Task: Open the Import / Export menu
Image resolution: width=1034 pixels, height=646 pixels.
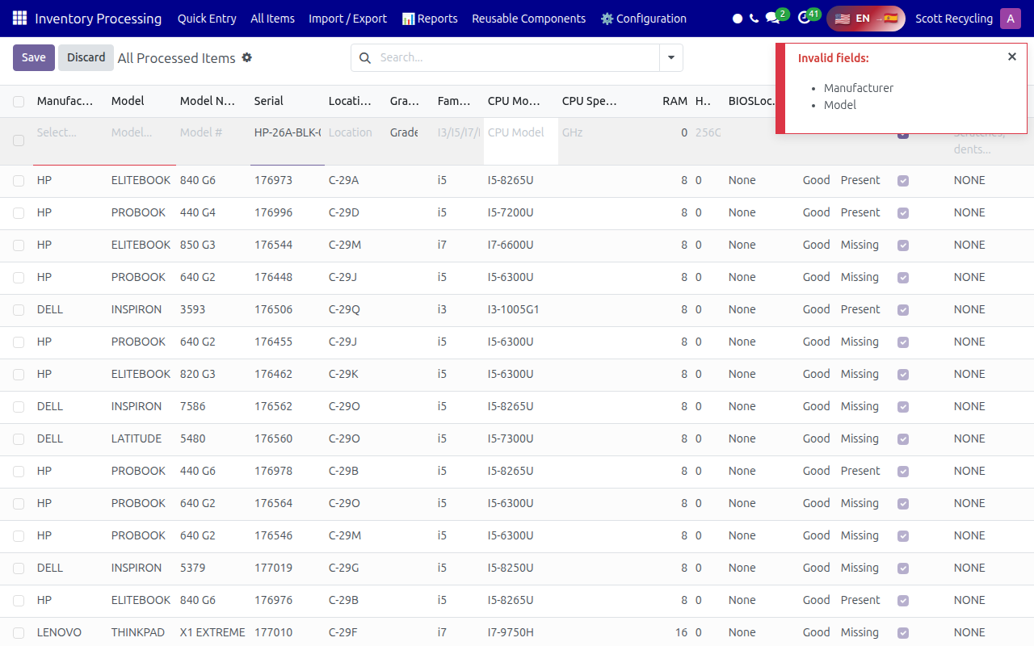Action: point(347,19)
